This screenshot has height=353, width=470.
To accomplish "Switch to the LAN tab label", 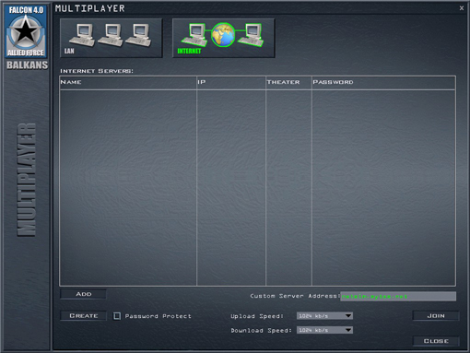I will coord(69,51).
